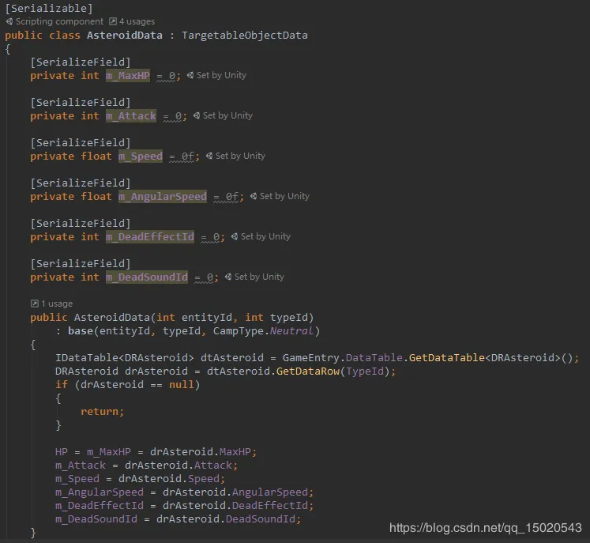This screenshot has height=543, width=590.
Task: Show the 1 usage of the constructor
Action: 57,304
